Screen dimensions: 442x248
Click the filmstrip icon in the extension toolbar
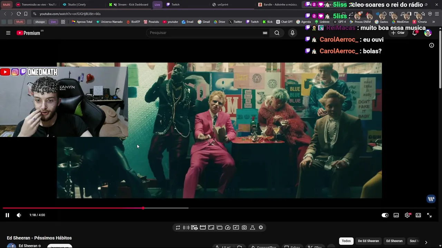pos(219,228)
